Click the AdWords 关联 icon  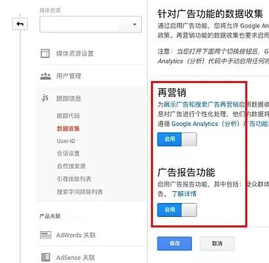[45, 235]
